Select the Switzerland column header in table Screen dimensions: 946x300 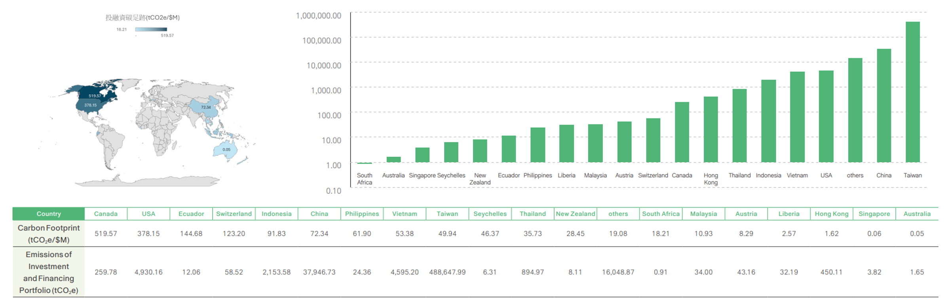coord(234,214)
